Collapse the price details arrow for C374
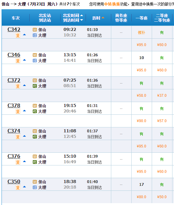Image resolution: width=174 pixels, height=205 pixels. click(x=24, y=136)
